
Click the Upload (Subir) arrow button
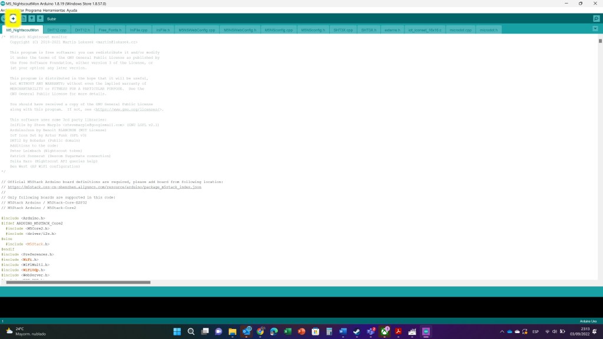[x=14, y=19]
